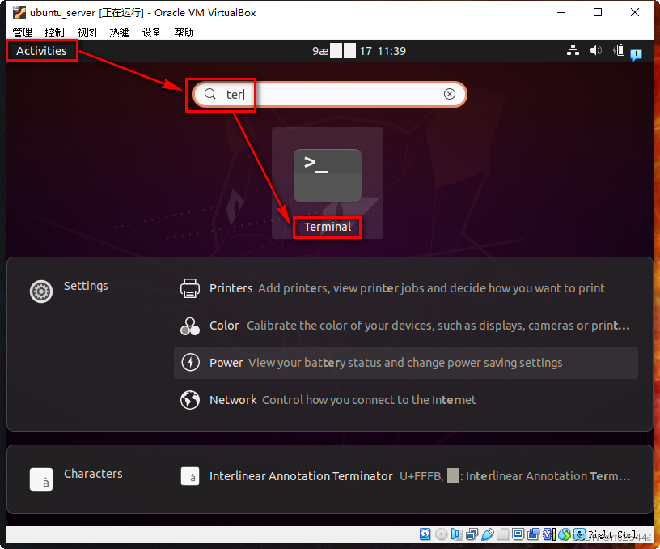Click the search field containing 'ter'
This screenshot has width=660, height=549.
click(x=329, y=94)
